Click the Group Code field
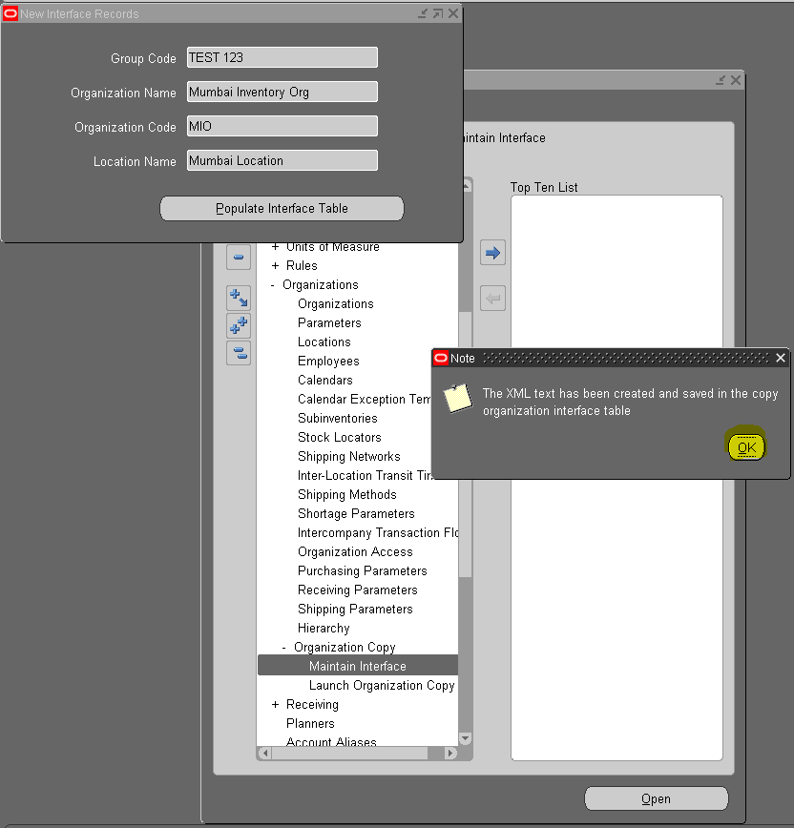Screen dimensions: 794x828 pos(282,57)
